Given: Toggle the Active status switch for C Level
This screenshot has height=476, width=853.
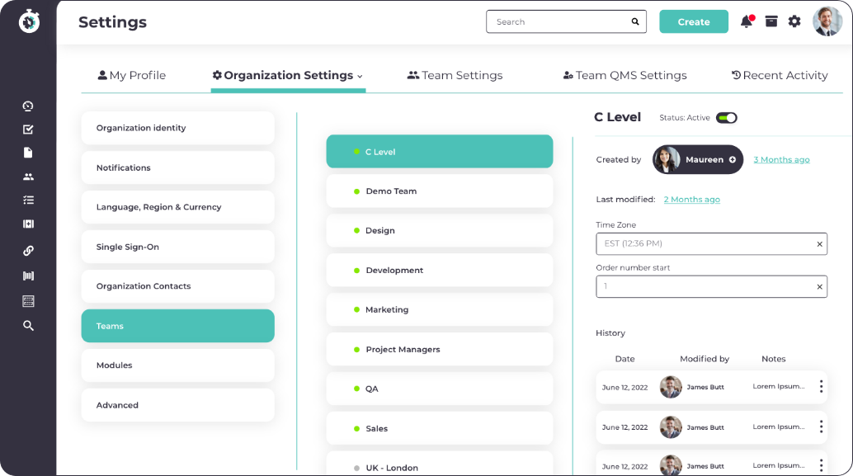Looking at the screenshot, I should [724, 118].
